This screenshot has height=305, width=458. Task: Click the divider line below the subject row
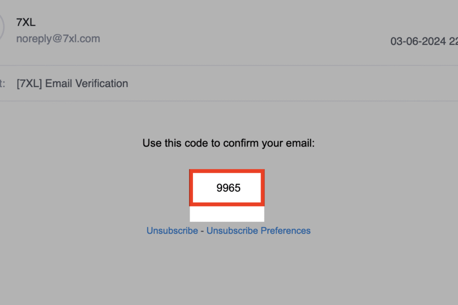229,101
